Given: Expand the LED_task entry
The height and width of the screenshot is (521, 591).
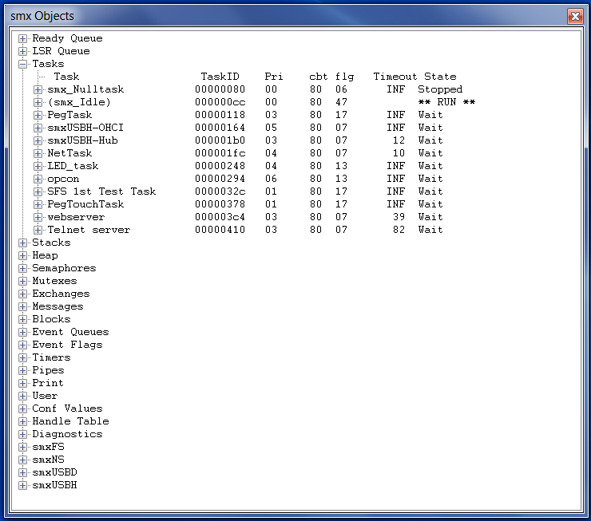Looking at the screenshot, I should [x=38, y=166].
